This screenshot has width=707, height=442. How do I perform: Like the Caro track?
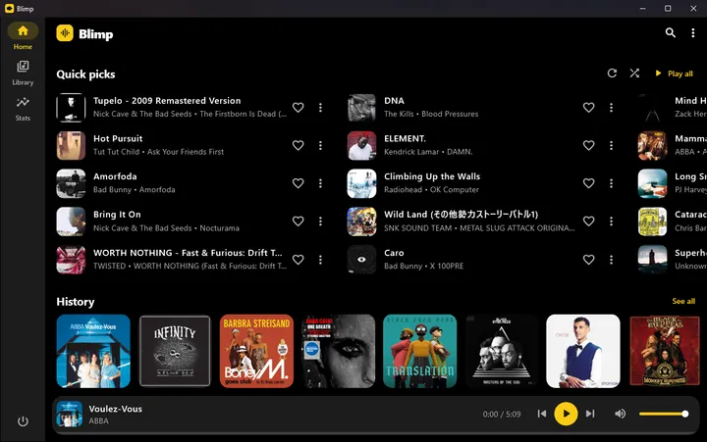click(588, 260)
